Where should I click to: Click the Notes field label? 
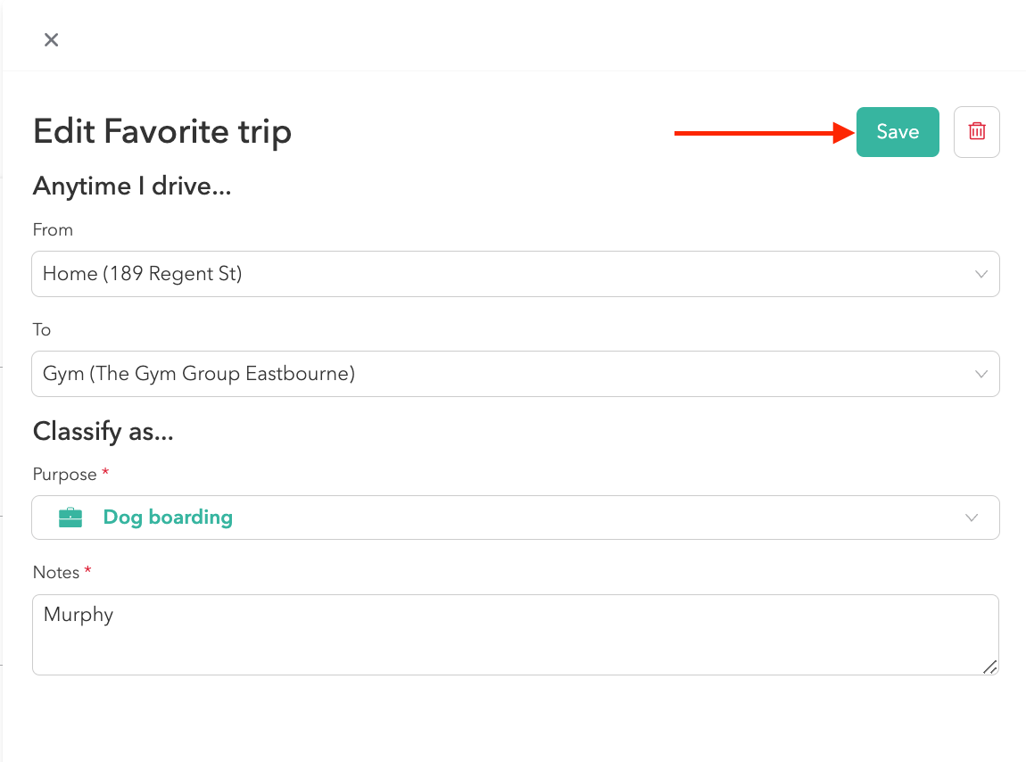tap(56, 573)
